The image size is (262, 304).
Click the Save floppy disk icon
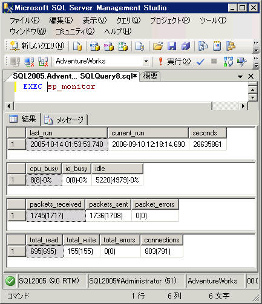(x=172, y=46)
